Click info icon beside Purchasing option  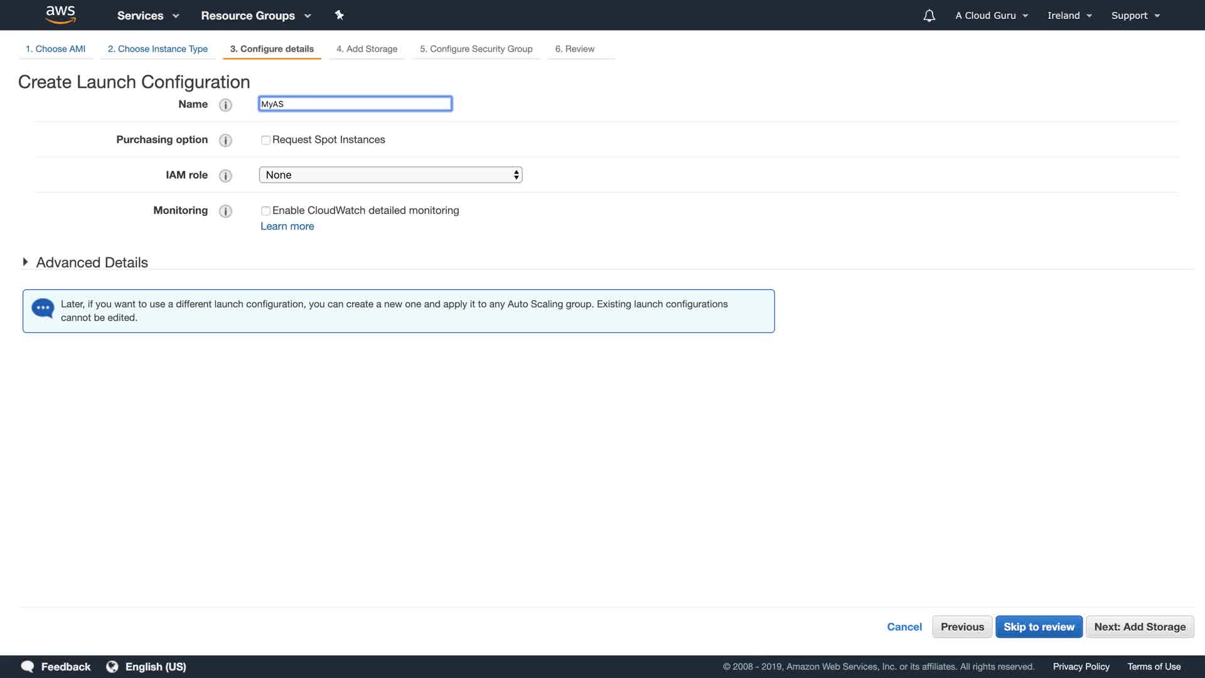(225, 140)
